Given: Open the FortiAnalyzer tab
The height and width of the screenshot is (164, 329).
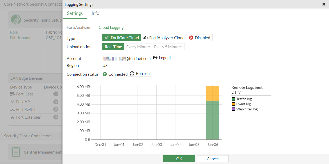Looking at the screenshot, I should [x=79, y=27].
